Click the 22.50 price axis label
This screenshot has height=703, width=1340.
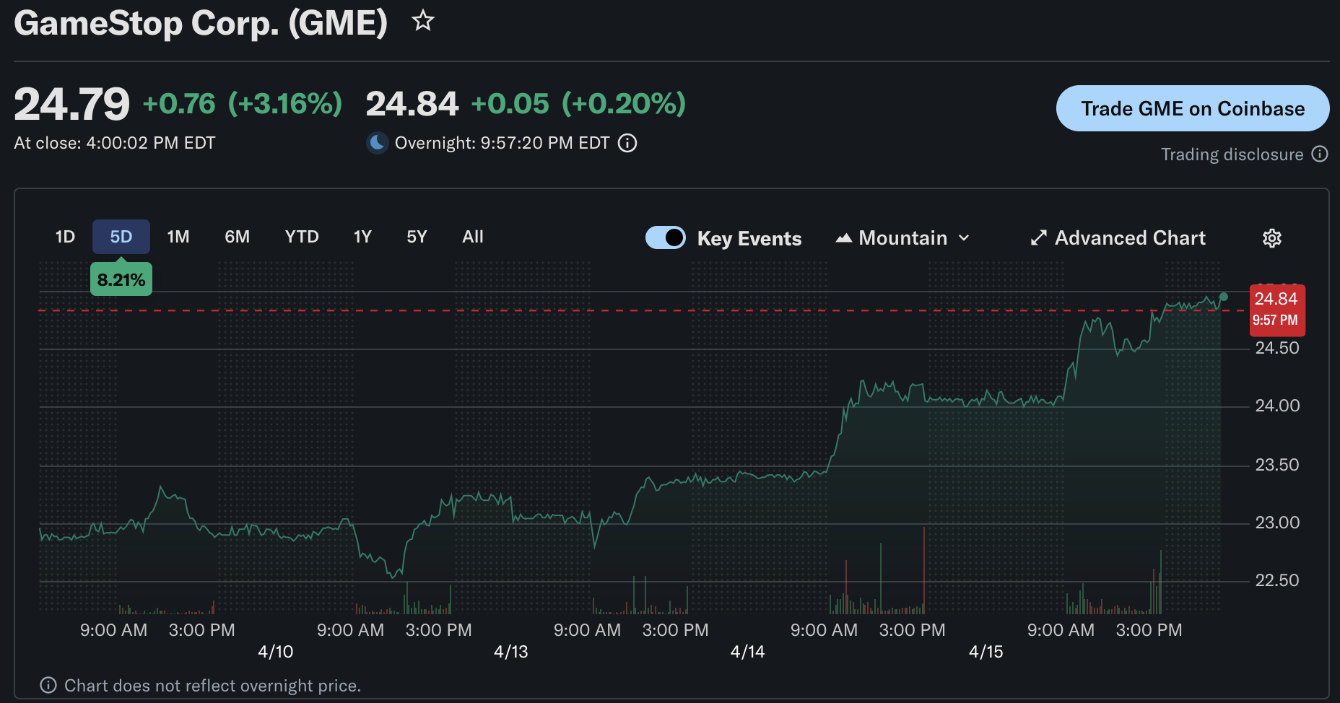click(x=1277, y=580)
